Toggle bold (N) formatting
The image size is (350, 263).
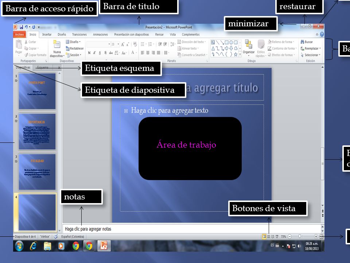(89, 53)
